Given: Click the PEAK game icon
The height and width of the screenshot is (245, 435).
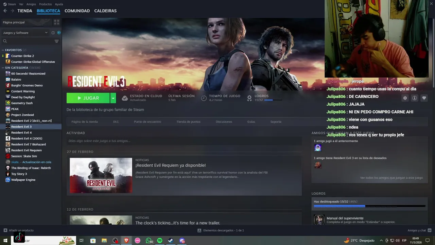Looking at the screenshot, I should tap(8, 109).
